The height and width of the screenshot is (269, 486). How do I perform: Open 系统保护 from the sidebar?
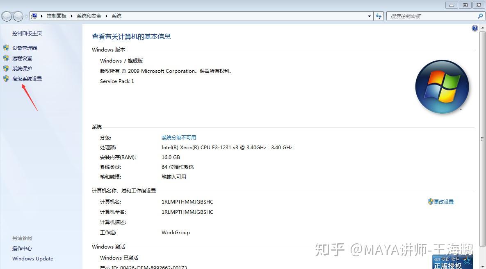click(22, 68)
